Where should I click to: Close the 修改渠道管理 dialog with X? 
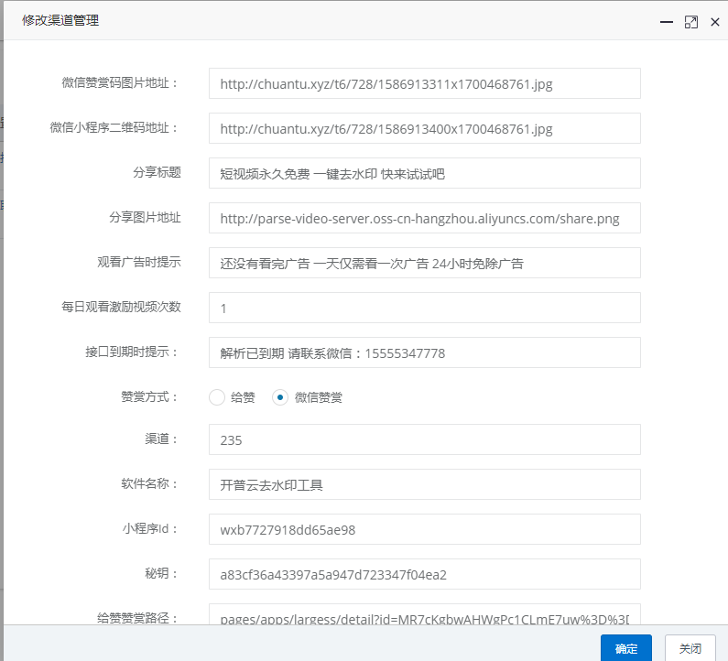pyautogui.click(x=715, y=22)
